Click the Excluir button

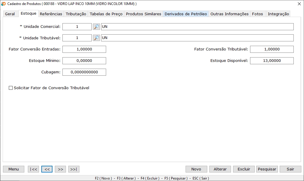(244, 169)
